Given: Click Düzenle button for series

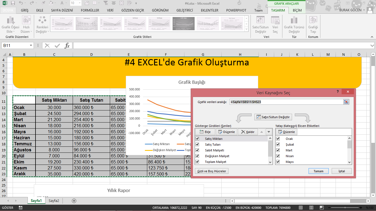Looking at the screenshot, I should pos(226,132).
